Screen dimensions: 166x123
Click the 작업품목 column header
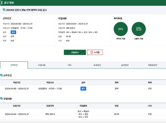[83, 106]
